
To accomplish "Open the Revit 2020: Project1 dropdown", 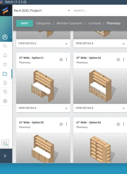I will click(42, 10).
